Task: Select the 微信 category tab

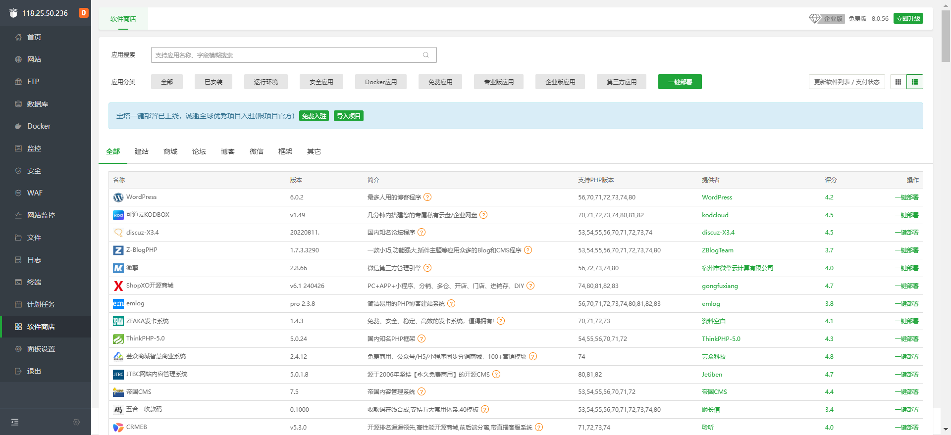Action: tap(257, 151)
